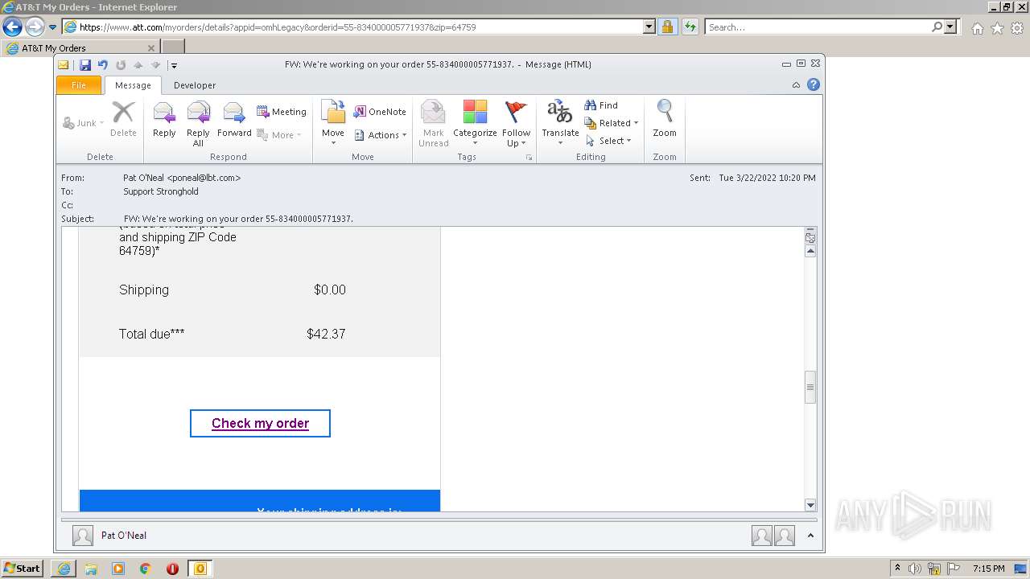This screenshot has width=1030, height=579.
Task: Click the Reply button in ribbon
Action: 164,119
